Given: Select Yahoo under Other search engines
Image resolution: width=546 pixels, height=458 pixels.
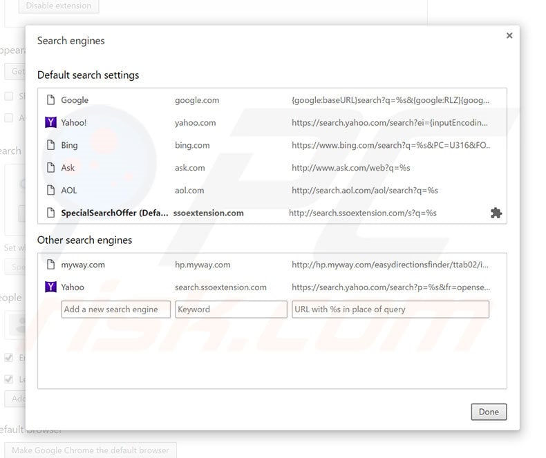Looking at the screenshot, I should coord(73,287).
